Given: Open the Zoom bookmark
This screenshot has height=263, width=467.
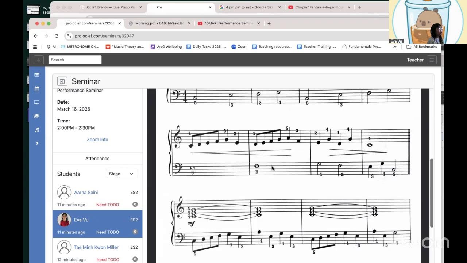Looking at the screenshot, I should (239, 47).
